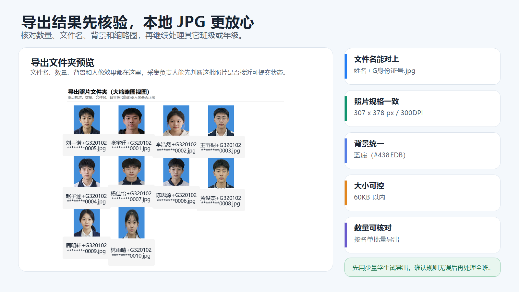Click the 李浩然 0002.jpg photo thumbnail
The image size is (519, 292).
[176, 120]
